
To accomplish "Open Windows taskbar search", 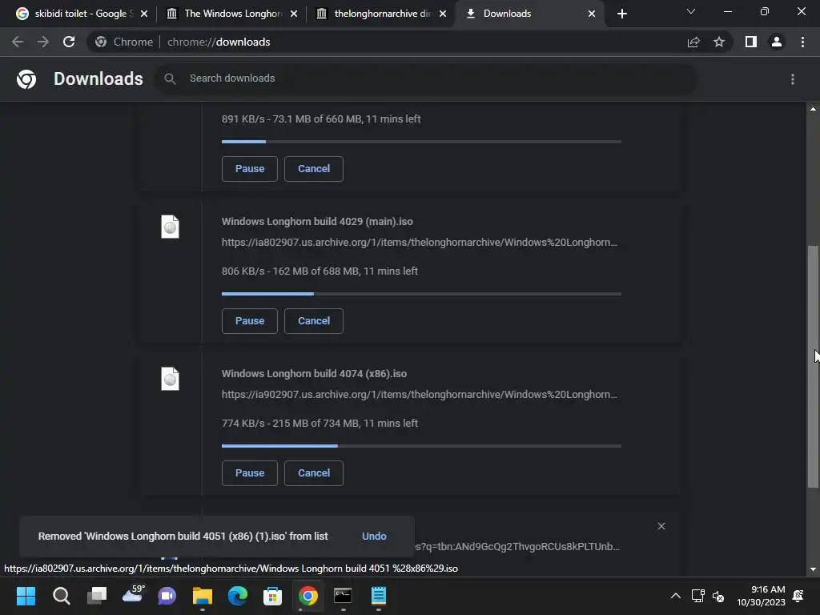I will tap(61, 596).
